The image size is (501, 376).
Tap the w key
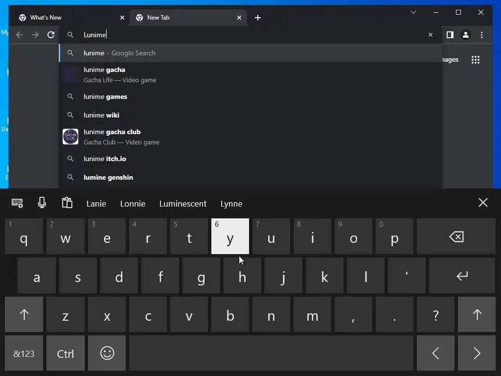point(66,236)
